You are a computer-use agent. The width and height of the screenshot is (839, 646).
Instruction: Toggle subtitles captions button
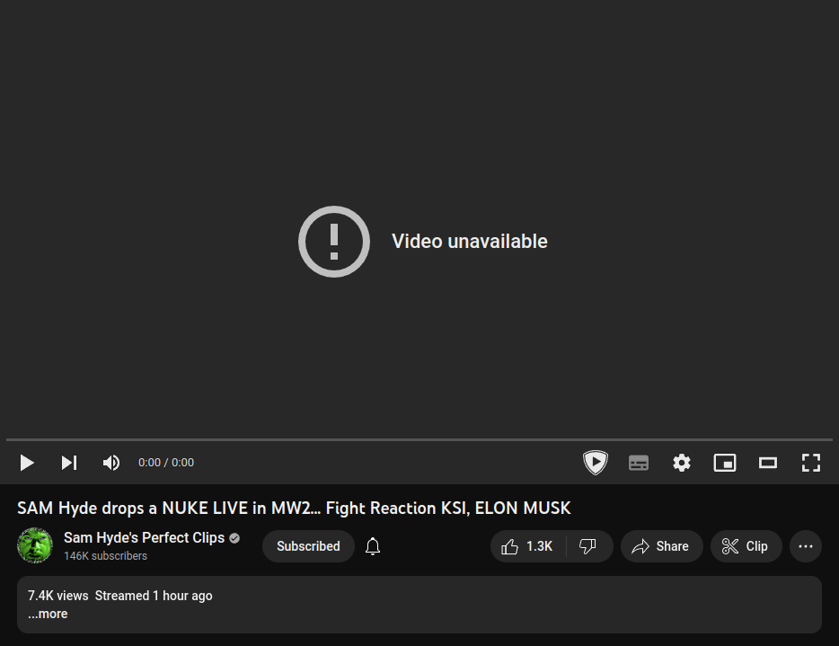[639, 463]
